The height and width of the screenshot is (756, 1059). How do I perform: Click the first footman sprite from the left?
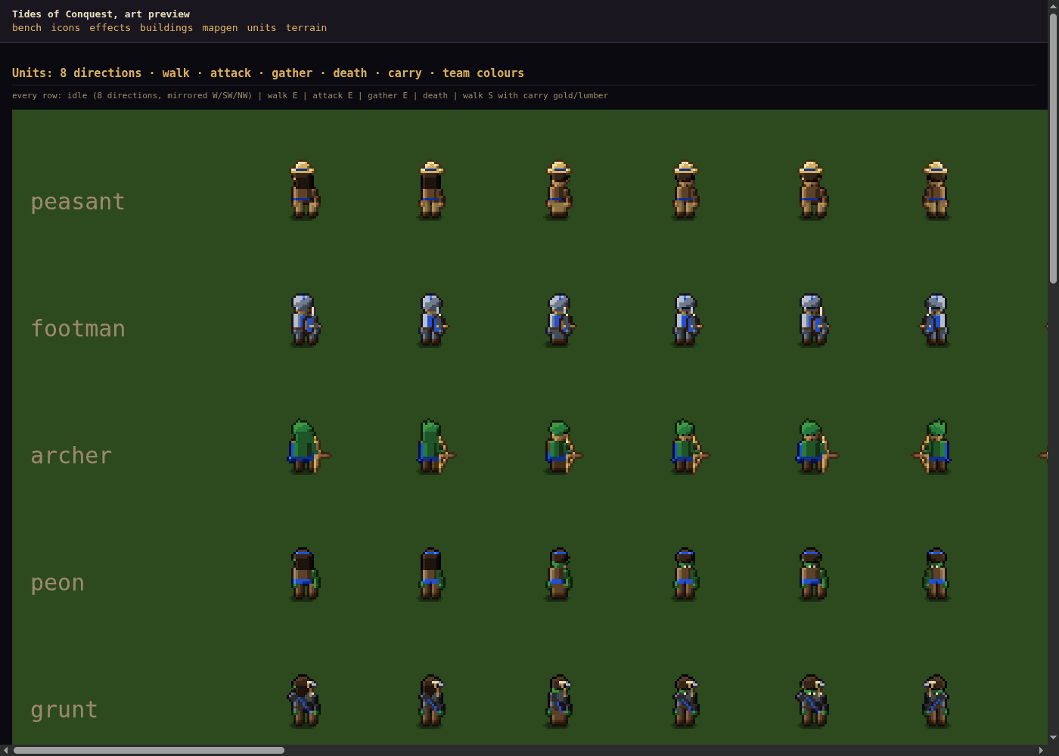point(305,321)
